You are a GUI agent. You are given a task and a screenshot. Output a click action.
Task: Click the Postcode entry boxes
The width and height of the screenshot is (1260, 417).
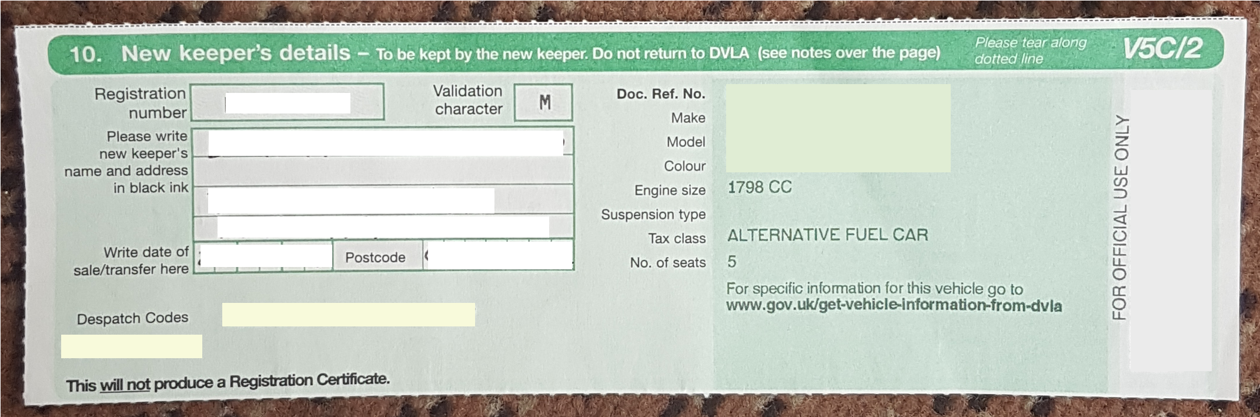pos(498,256)
